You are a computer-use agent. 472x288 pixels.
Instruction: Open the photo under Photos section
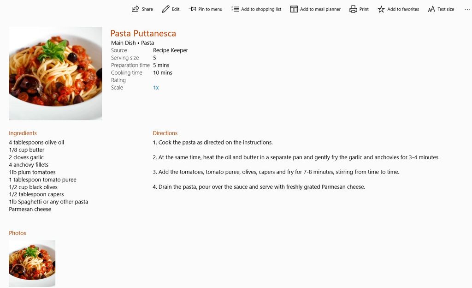pos(32,264)
